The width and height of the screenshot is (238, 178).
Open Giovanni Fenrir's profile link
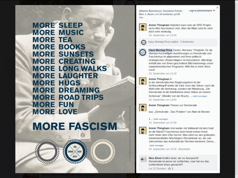[173, 11]
